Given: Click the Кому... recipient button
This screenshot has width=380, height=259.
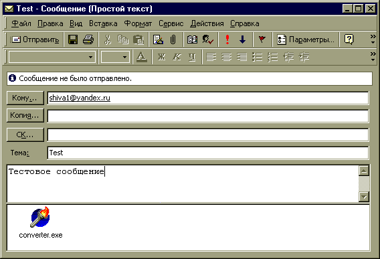Looking at the screenshot, I should tap(25, 98).
